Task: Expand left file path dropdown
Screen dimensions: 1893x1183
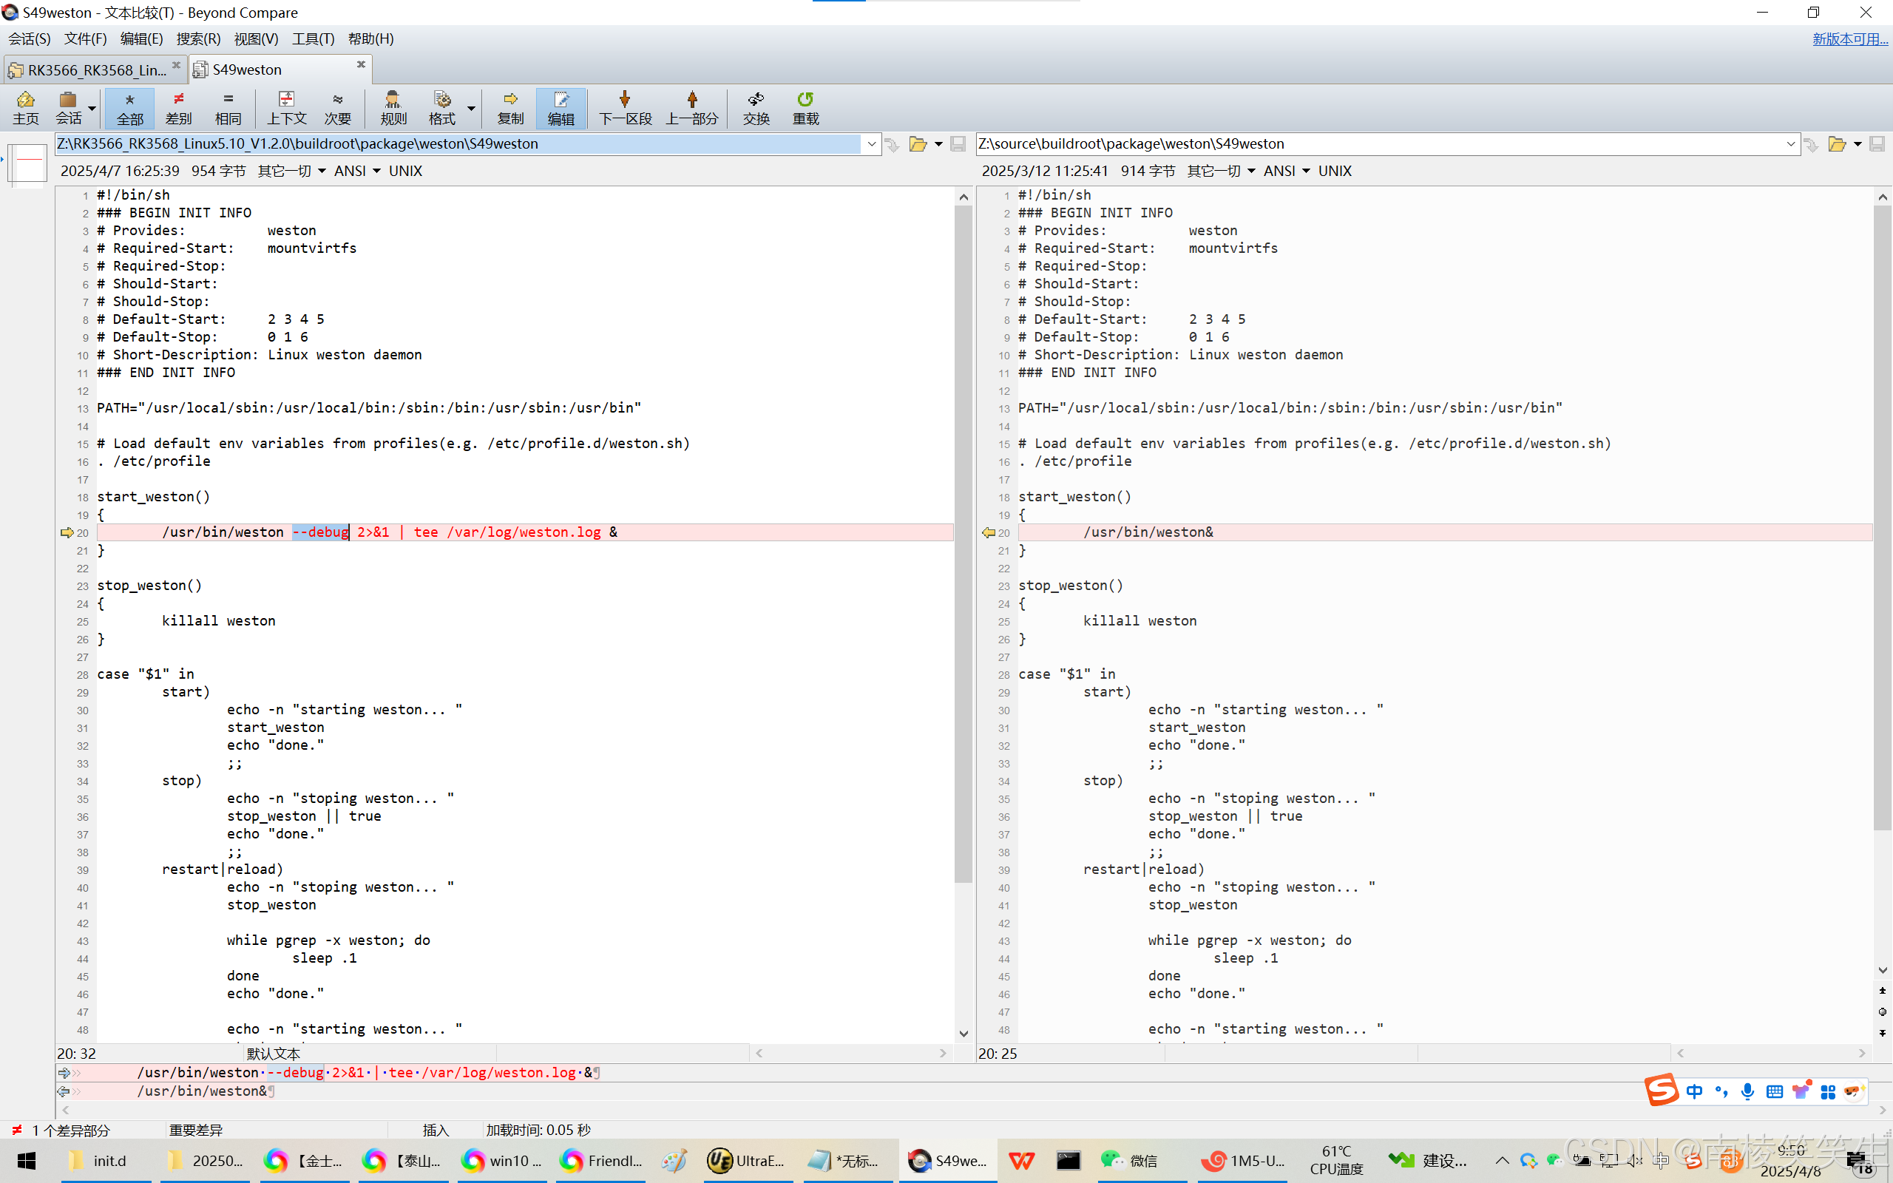Action: 871,144
